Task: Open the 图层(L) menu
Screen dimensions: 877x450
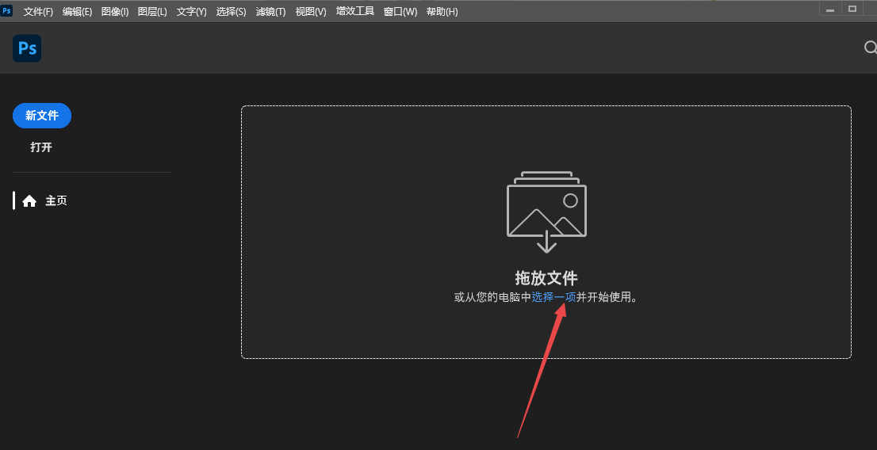Action: click(152, 12)
